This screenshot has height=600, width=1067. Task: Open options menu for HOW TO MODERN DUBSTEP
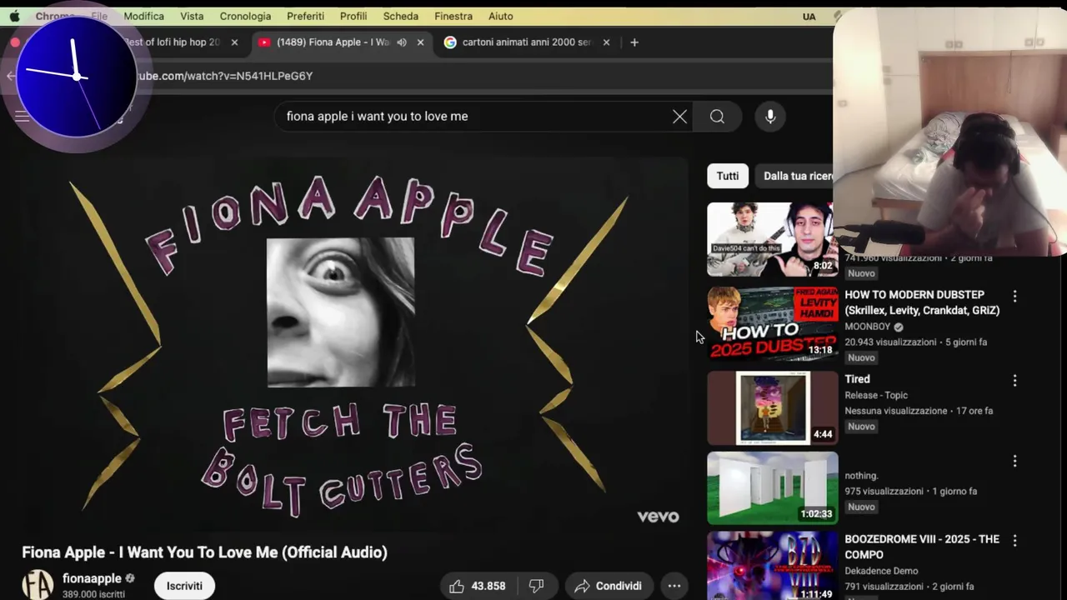pyautogui.click(x=1014, y=296)
